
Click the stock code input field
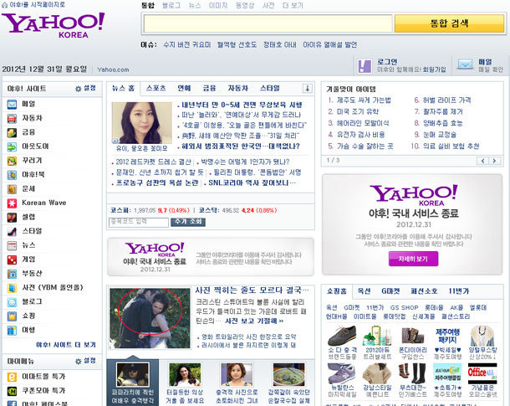[x=139, y=222]
